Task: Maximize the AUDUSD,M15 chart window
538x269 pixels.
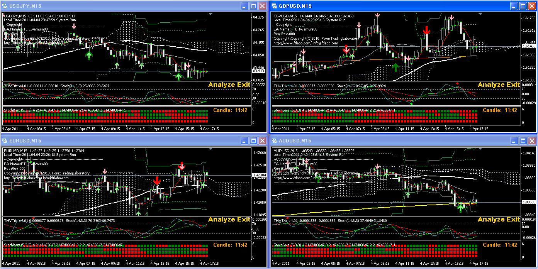Action: [523, 140]
